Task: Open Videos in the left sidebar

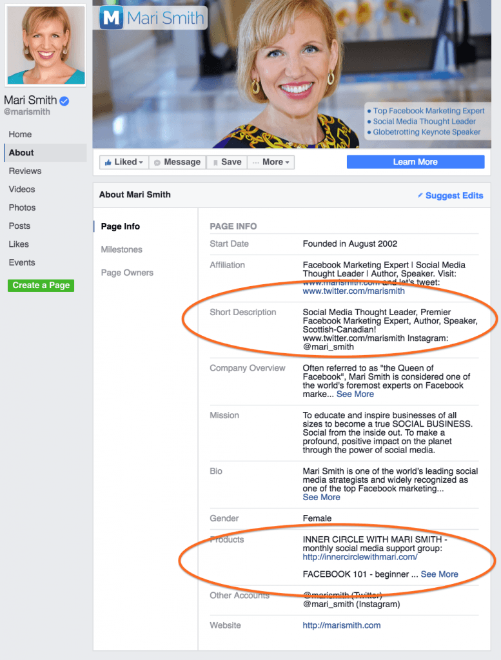Action: [22, 189]
